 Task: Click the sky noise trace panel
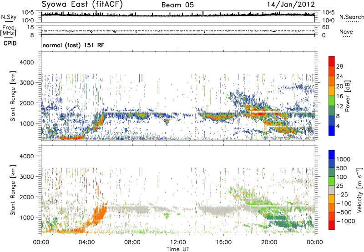coord(178,16)
